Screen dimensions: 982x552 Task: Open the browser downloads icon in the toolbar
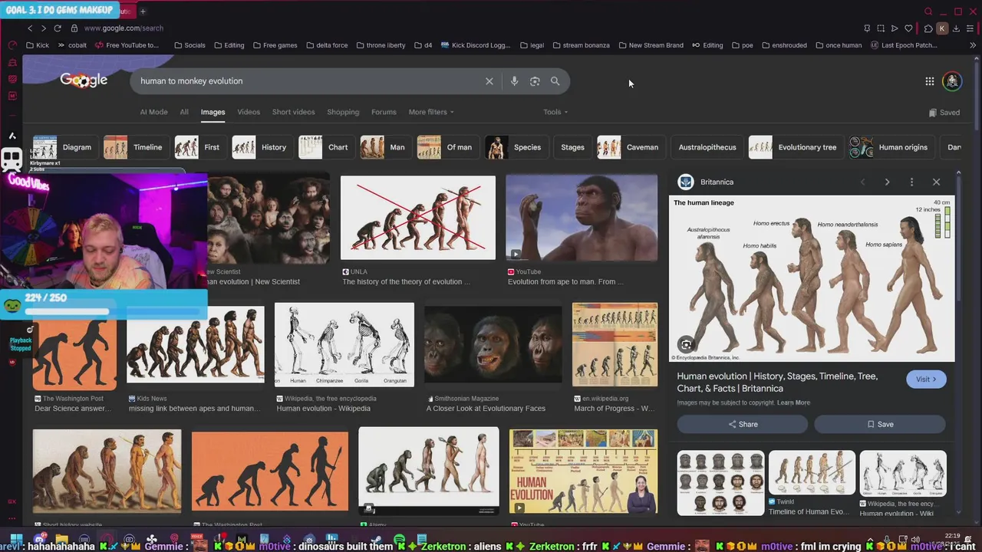tap(956, 28)
